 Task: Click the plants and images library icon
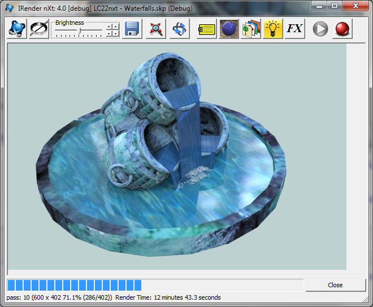[251, 29]
